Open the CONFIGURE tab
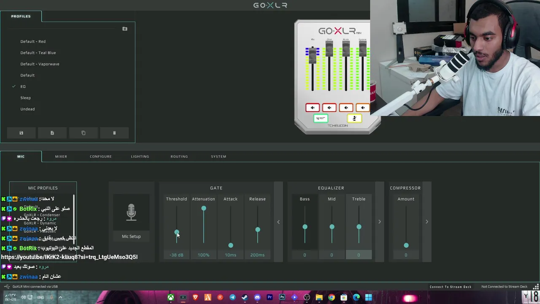The height and width of the screenshot is (304, 540). click(100, 157)
